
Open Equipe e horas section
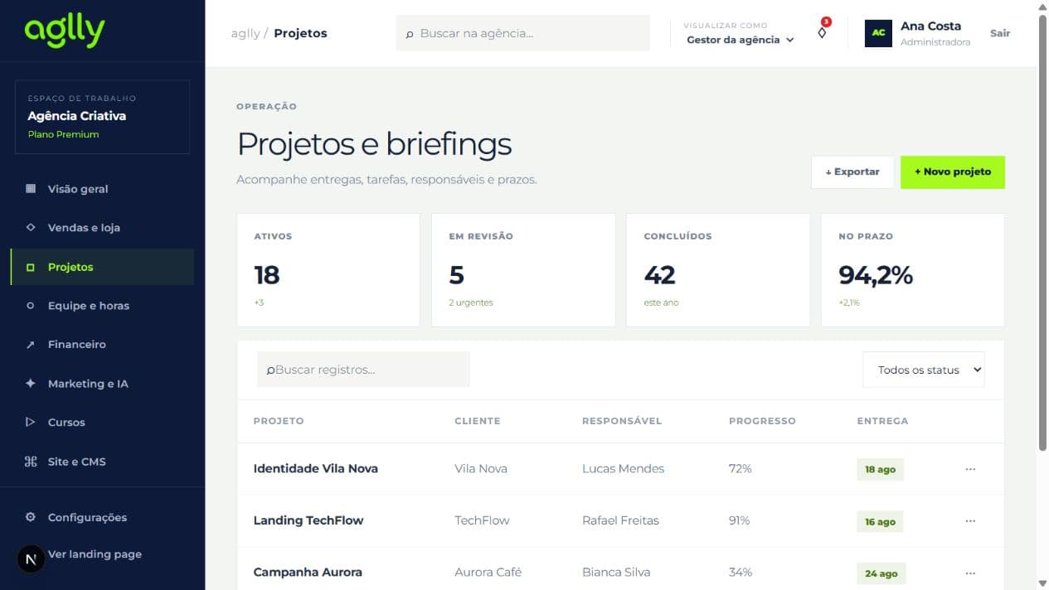pos(102,306)
